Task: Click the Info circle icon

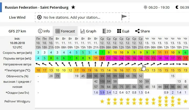Action: 40,31
